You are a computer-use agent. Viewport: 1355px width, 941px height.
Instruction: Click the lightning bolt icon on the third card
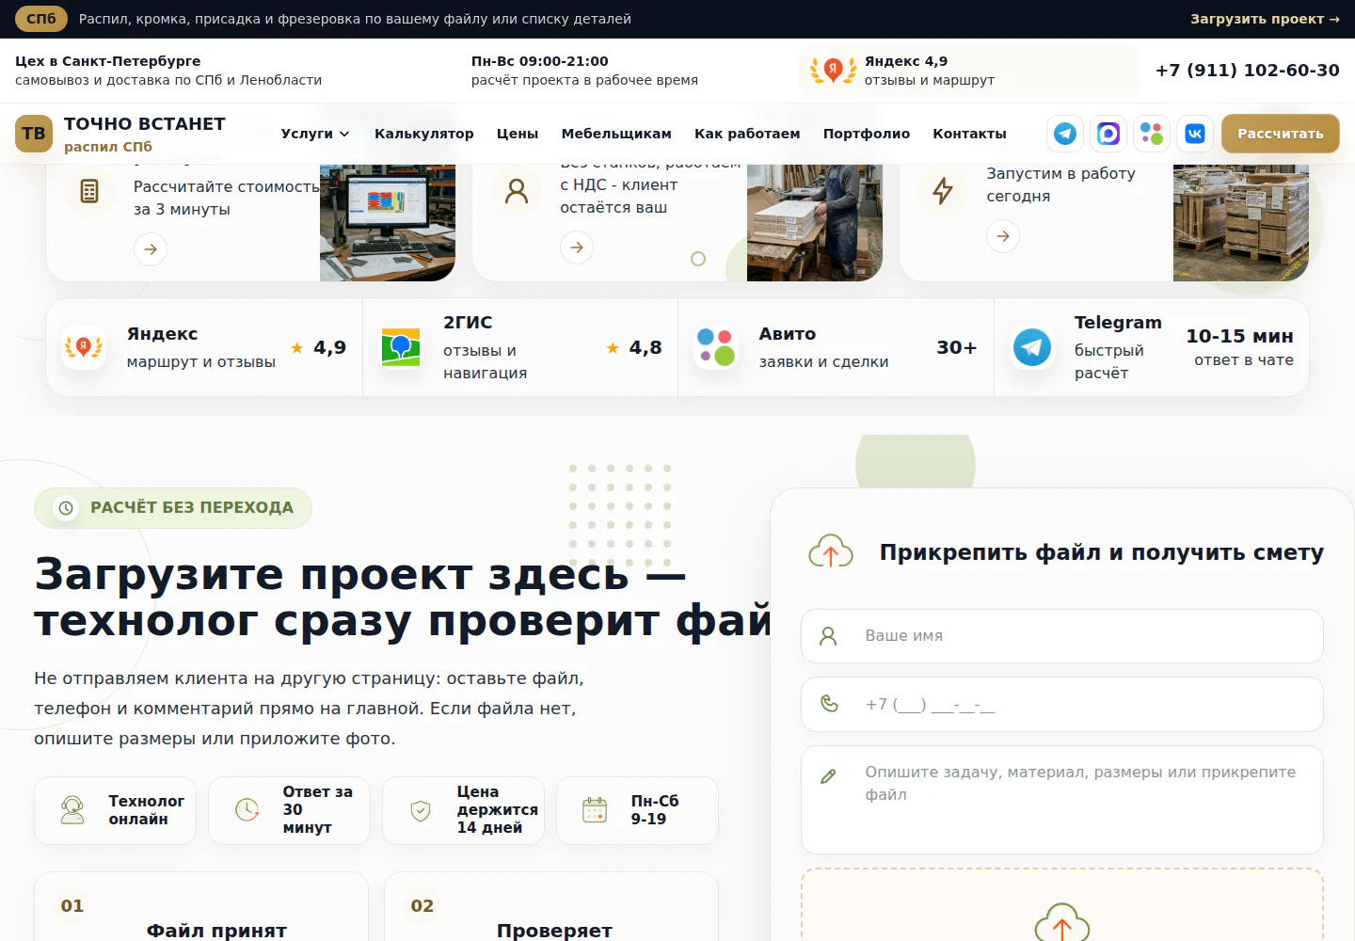click(943, 191)
